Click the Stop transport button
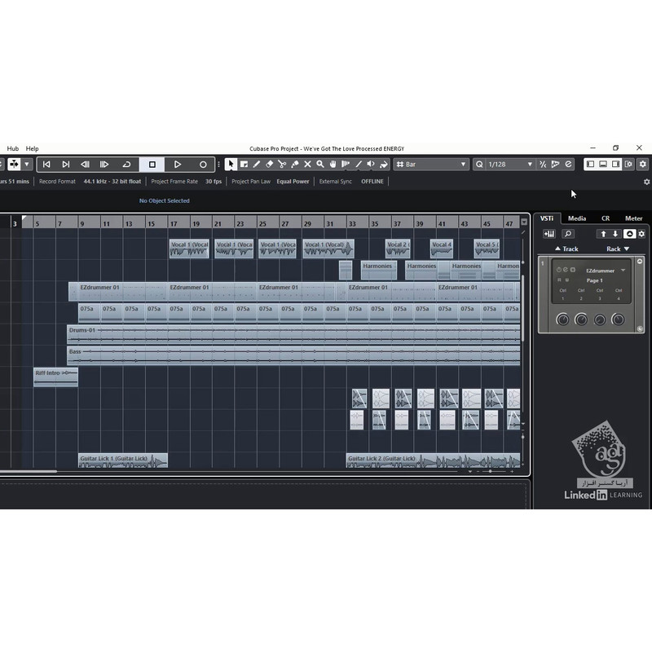Screen dimensions: 652x652 click(x=152, y=165)
